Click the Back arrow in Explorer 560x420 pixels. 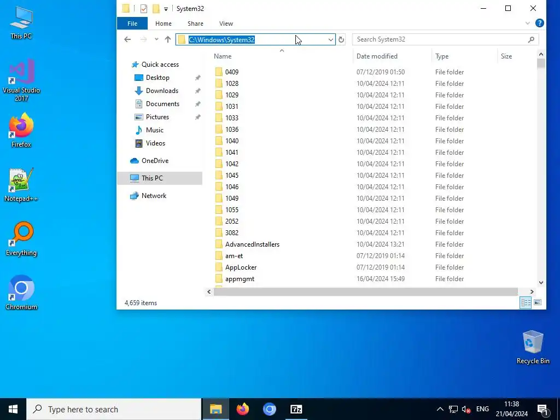coord(127,39)
